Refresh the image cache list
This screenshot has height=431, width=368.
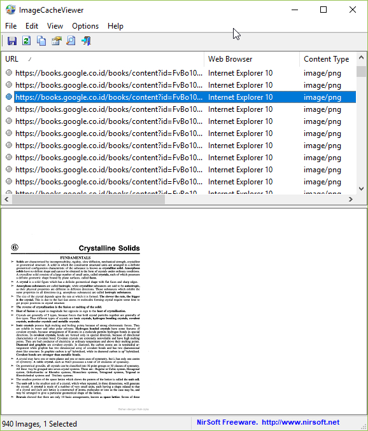[27, 41]
